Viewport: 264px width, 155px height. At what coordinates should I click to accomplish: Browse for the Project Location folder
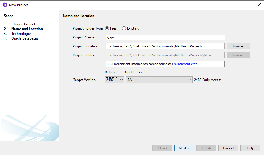238,46
